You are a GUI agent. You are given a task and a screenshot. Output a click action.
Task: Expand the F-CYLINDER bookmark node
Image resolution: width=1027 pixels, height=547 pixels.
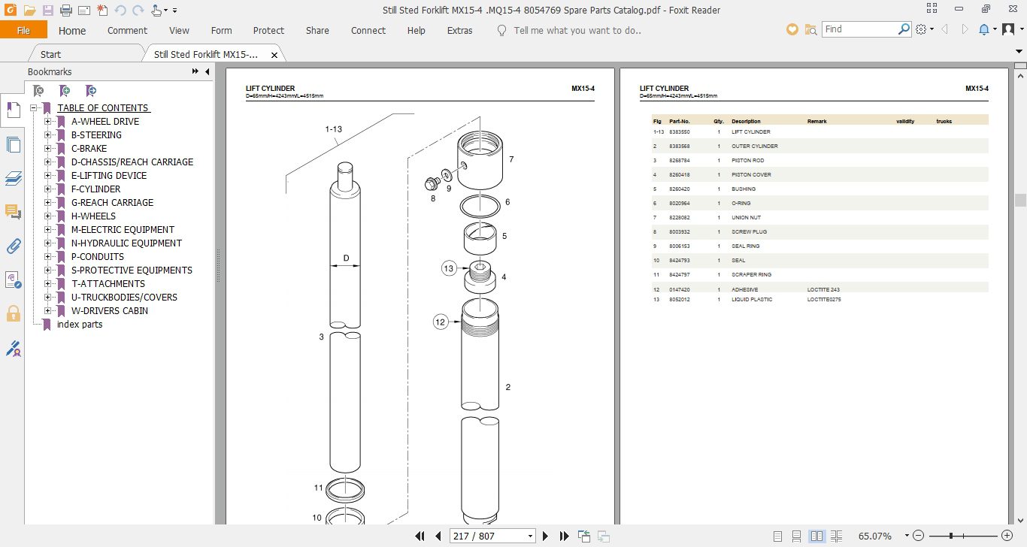(47, 189)
